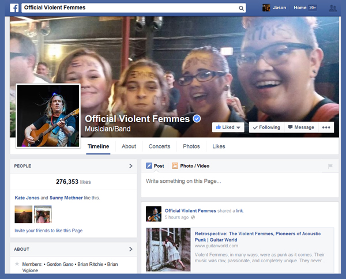This screenshot has width=346, height=279.
Task: Open Kate Jones profile link
Action: coord(27,198)
